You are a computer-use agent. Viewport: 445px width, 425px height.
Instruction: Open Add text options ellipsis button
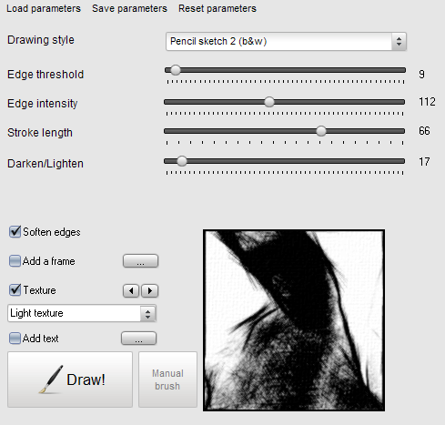click(x=139, y=339)
